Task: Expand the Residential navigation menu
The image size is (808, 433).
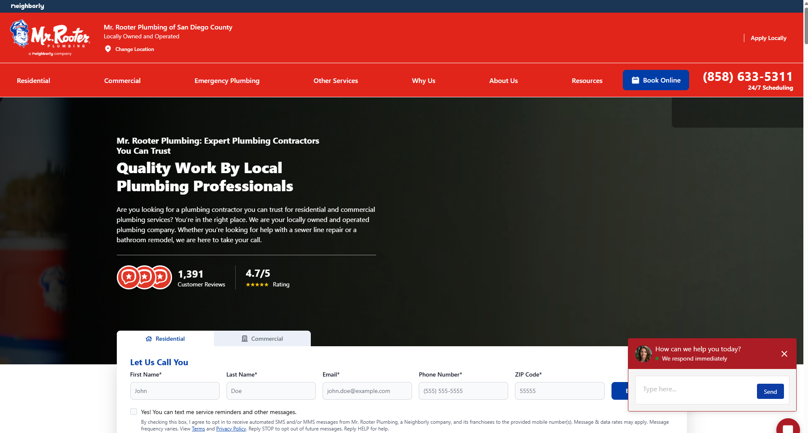Action: coord(33,80)
